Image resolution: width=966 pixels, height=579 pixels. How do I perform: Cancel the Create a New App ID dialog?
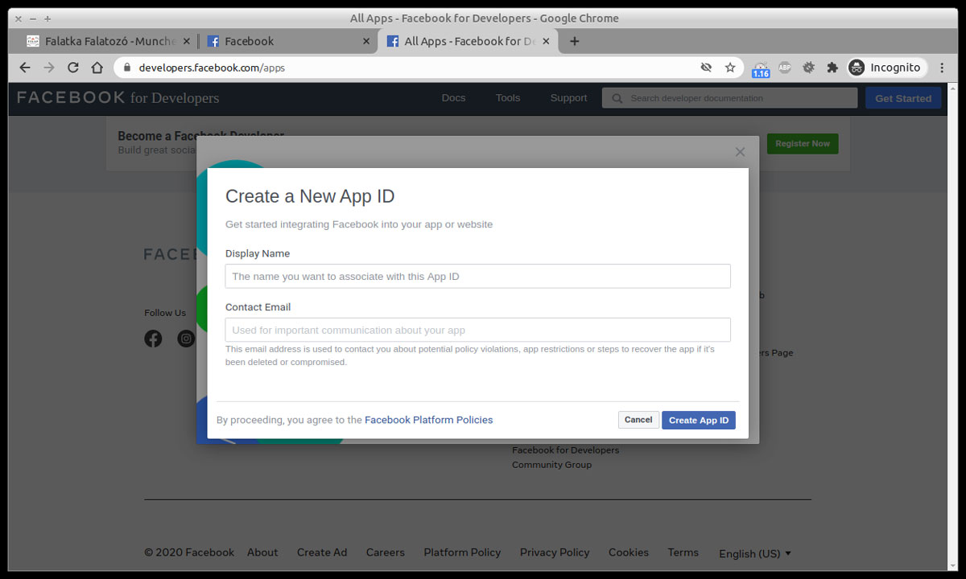click(638, 420)
